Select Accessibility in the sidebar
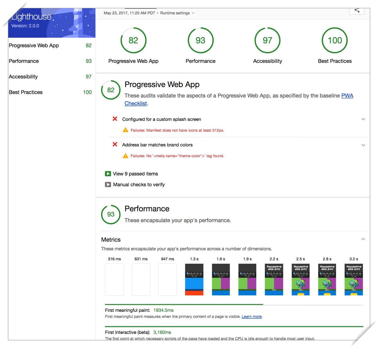The image size is (378, 348). [x=23, y=76]
